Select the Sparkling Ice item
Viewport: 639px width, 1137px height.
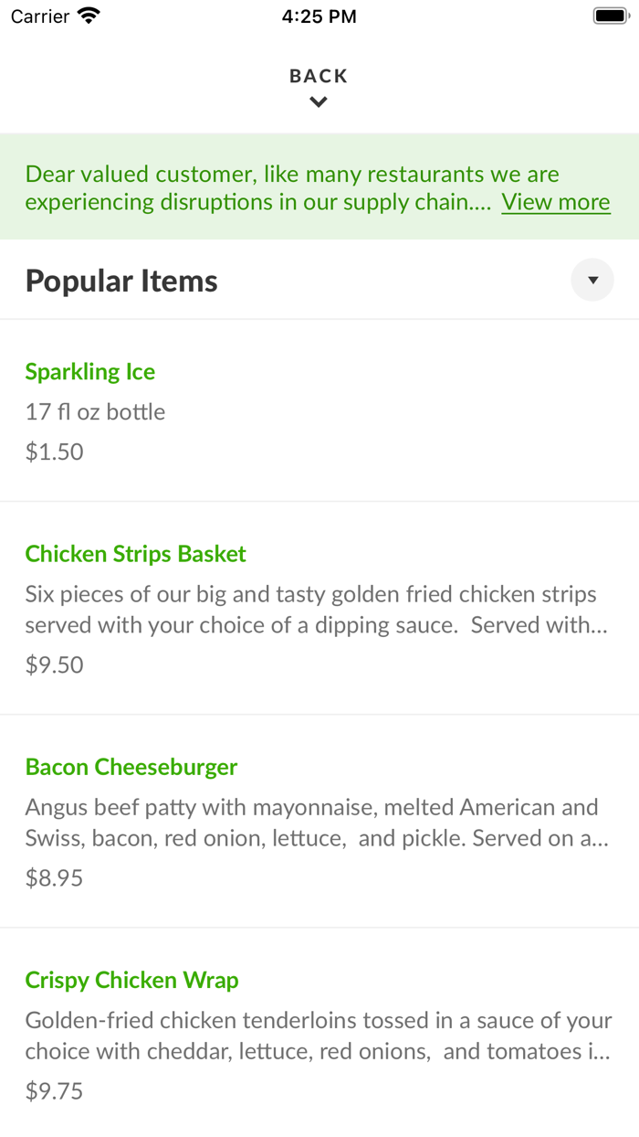click(89, 372)
